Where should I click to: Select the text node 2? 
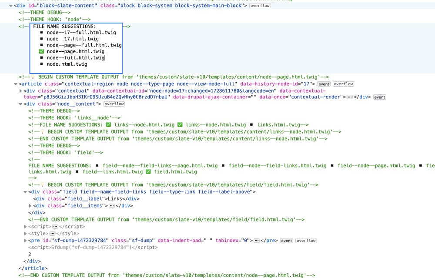point(30,255)
